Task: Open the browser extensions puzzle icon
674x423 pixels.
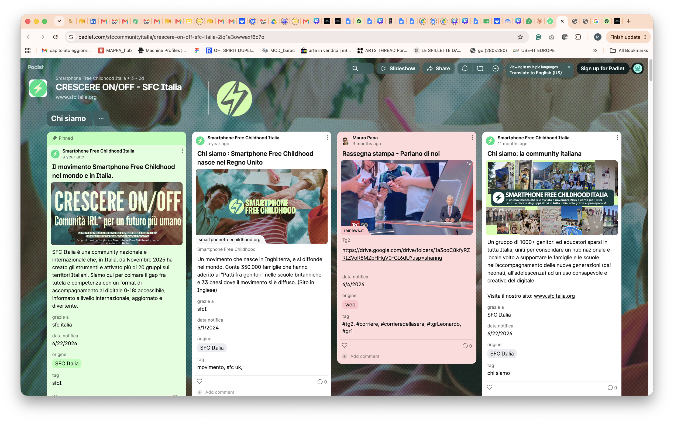Action: (x=578, y=37)
